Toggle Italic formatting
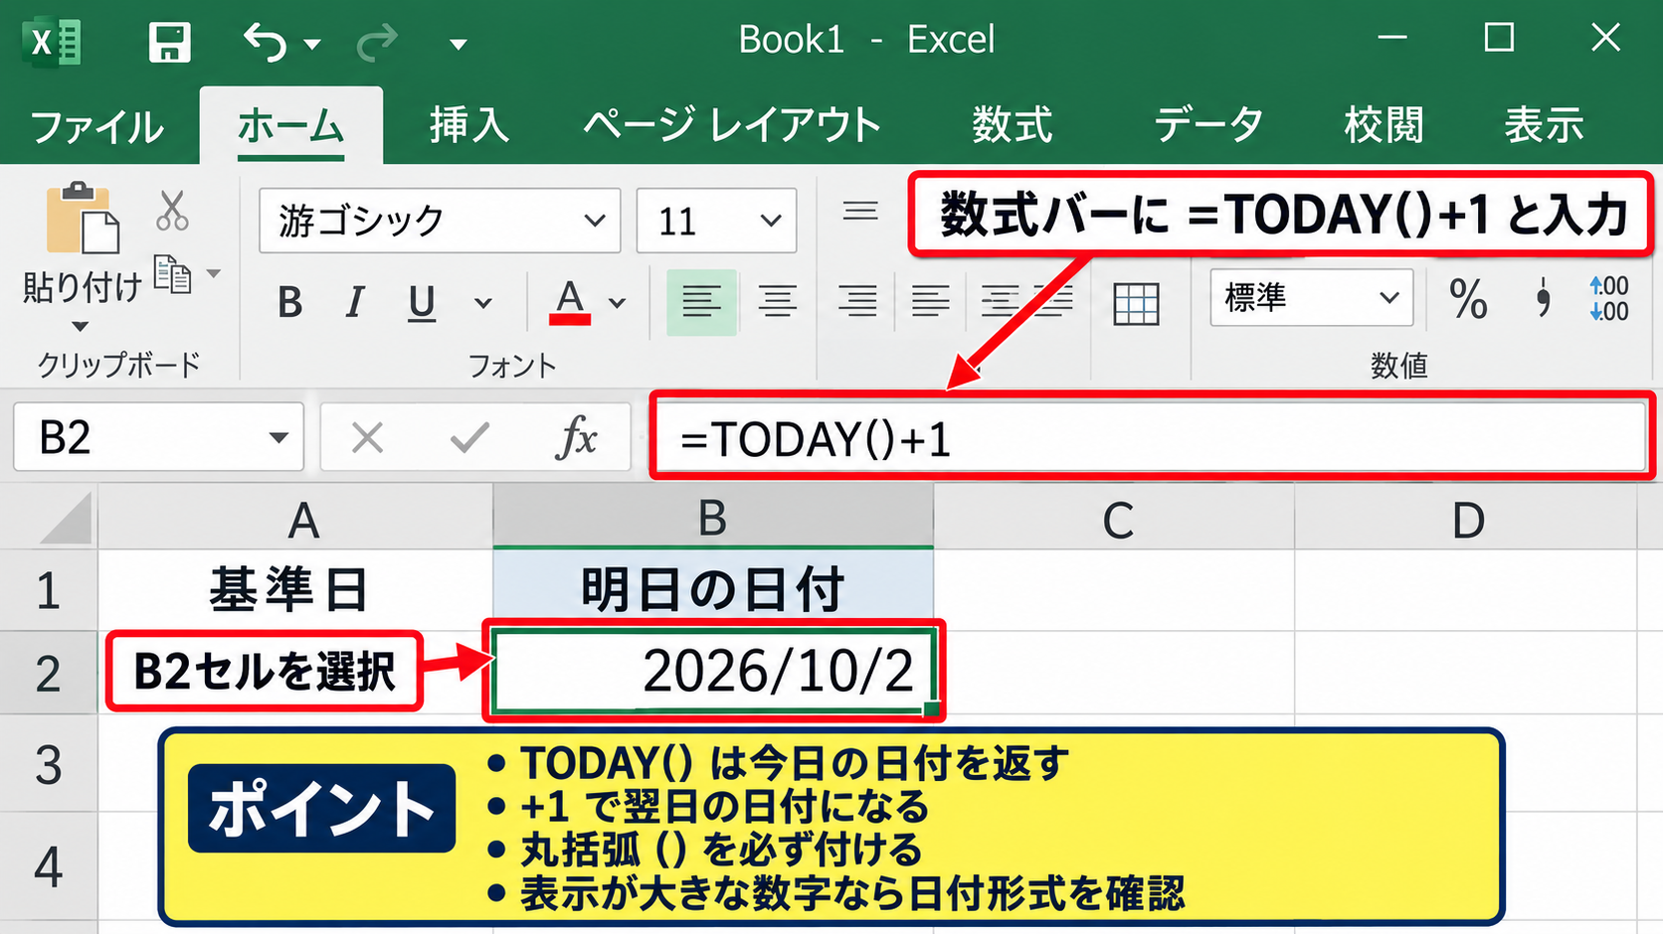Screen dimensions: 1663x934 coord(354,302)
